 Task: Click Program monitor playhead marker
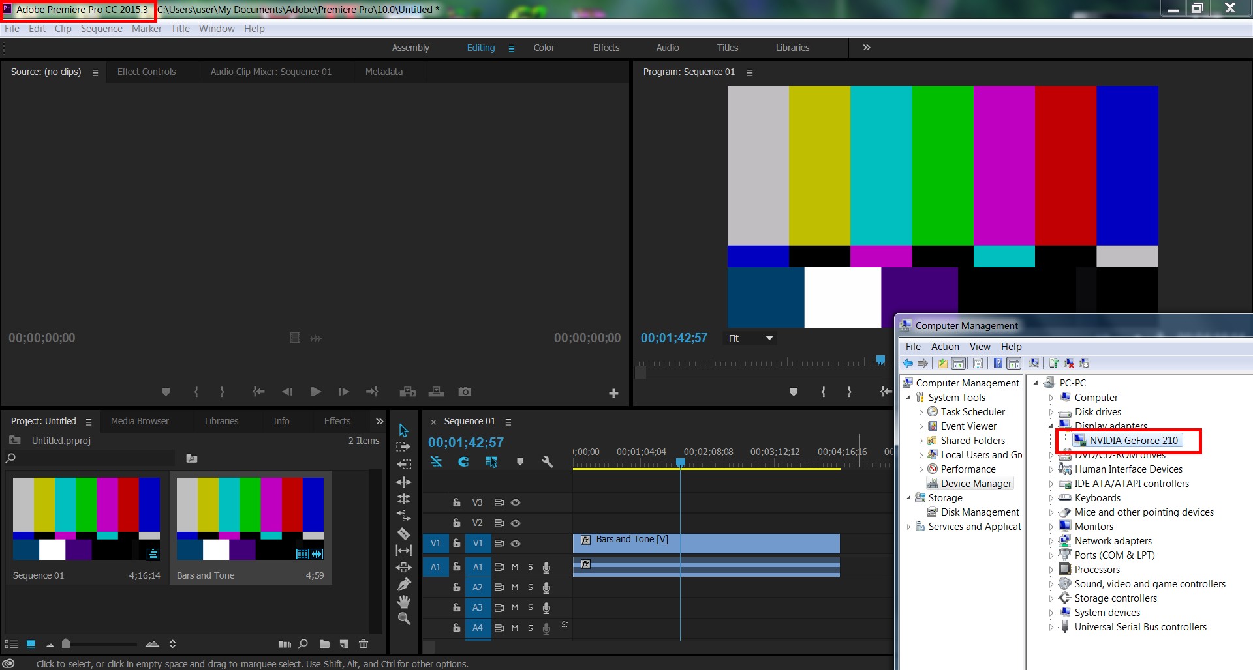[x=880, y=360]
